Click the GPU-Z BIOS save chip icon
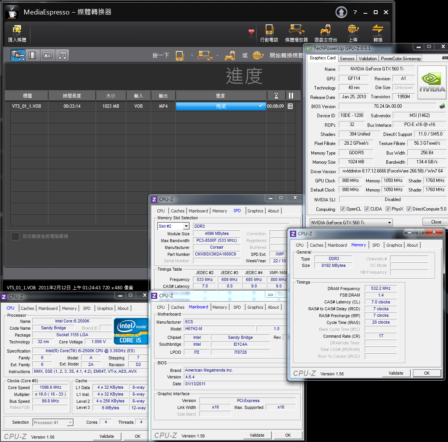The width and height of the screenshot is (448, 442). [x=442, y=106]
